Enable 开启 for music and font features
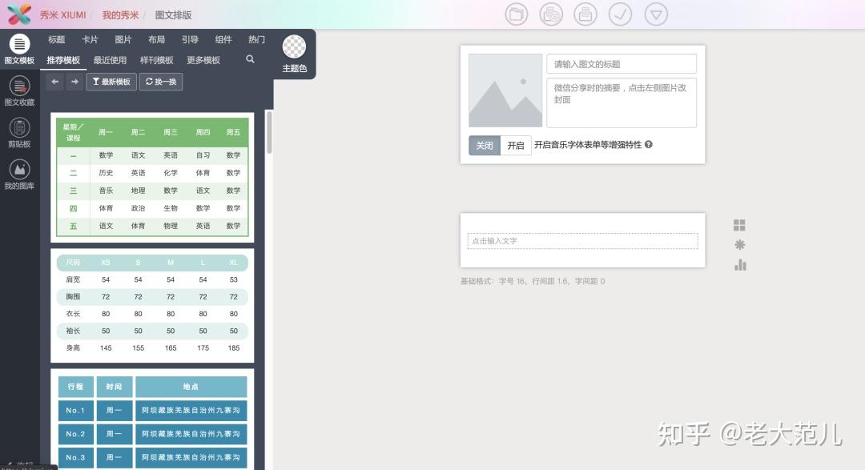Viewport: 865px width, 470px height. (515, 146)
